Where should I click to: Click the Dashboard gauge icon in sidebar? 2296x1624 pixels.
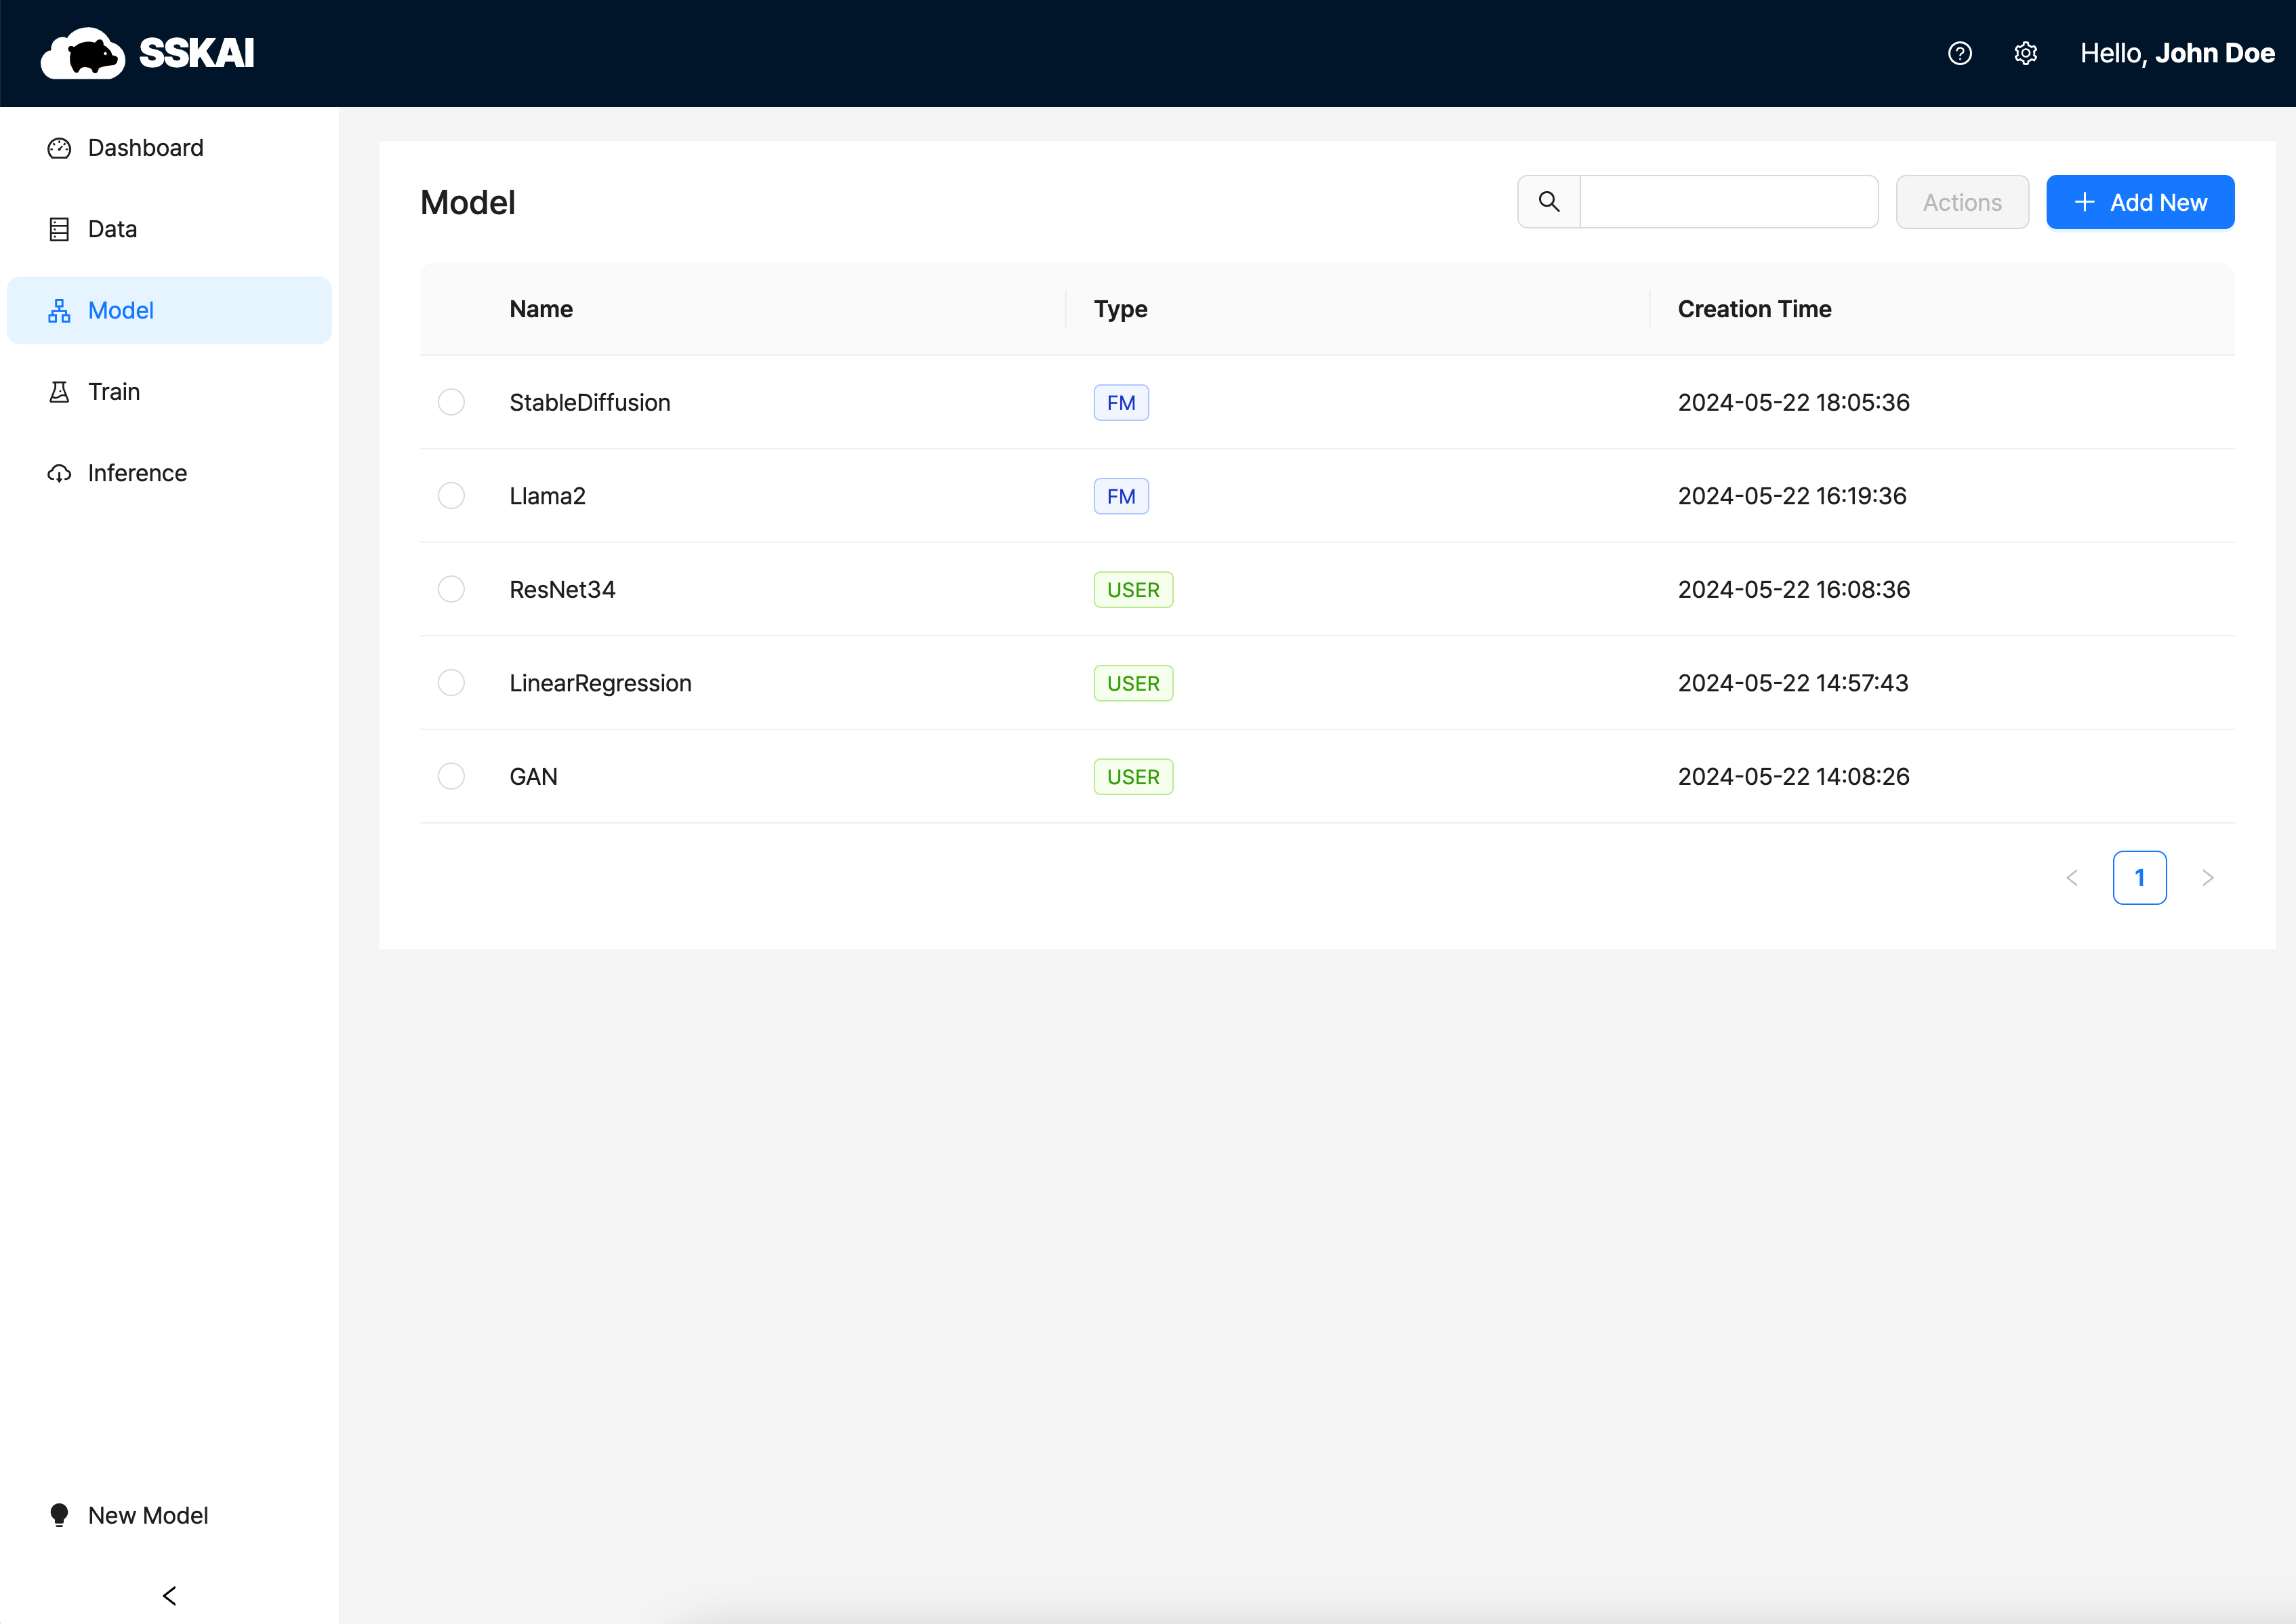(59, 148)
